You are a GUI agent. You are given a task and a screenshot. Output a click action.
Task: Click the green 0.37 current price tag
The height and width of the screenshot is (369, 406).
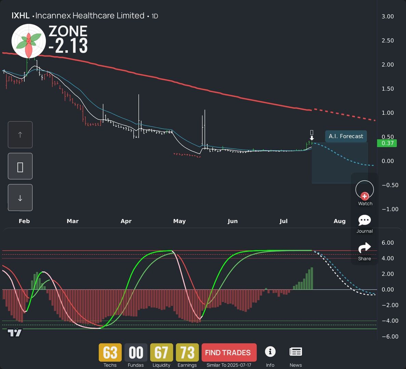(x=387, y=143)
